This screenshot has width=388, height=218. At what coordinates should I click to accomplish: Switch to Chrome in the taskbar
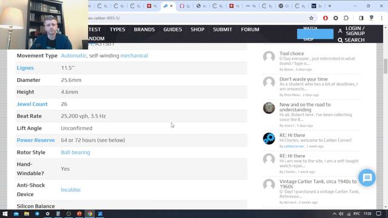90,214
